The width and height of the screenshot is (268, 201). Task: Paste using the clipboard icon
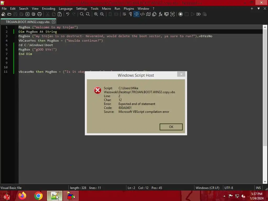pyautogui.click(x=60, y=14)
